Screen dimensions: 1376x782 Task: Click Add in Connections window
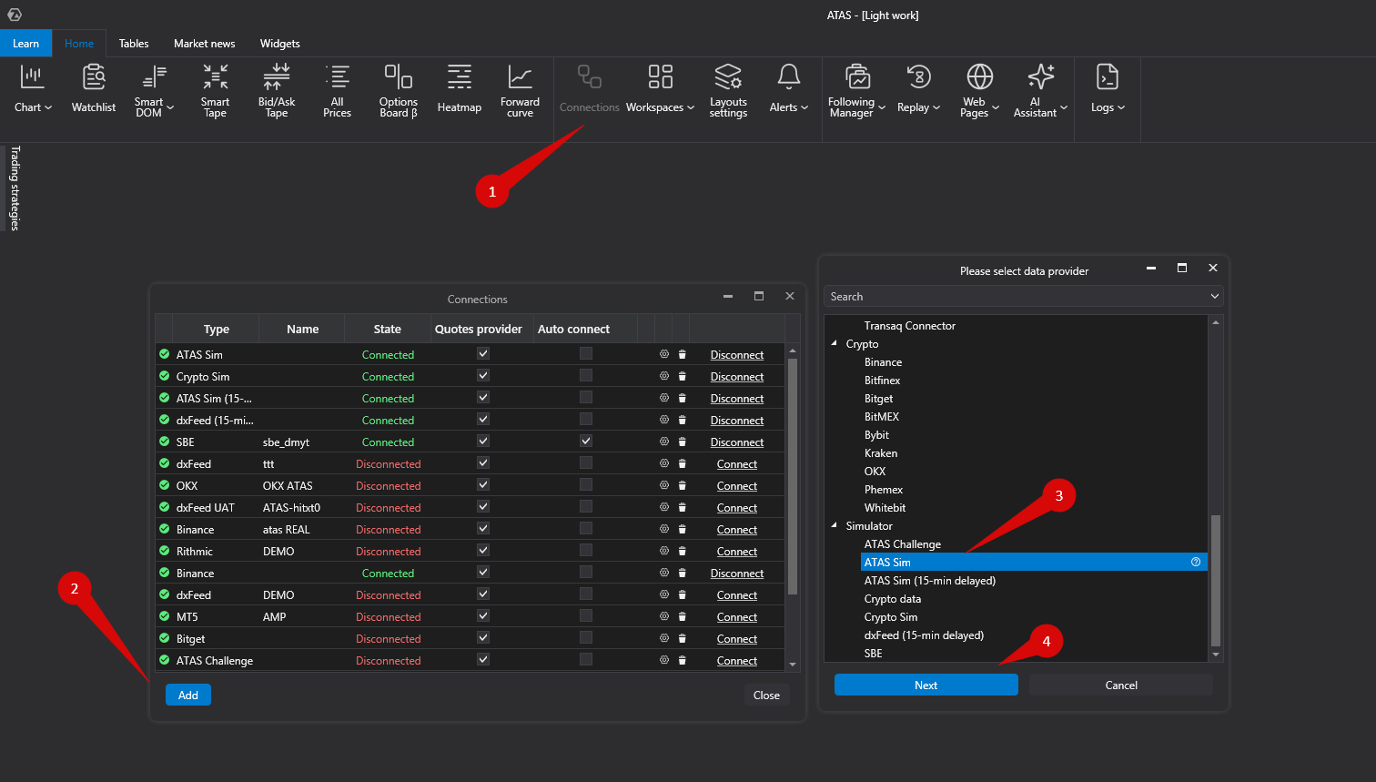(x=188, y=695)
